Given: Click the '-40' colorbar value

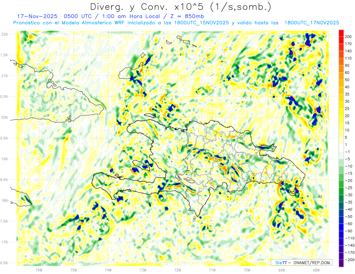Looking at the screenshot, I should pos(348,209).
